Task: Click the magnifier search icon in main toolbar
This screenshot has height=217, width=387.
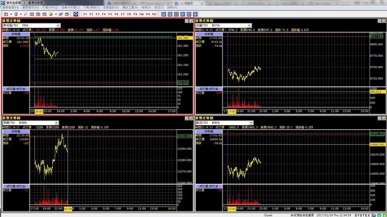Action: pyautogui.click(x=26, y=14)
